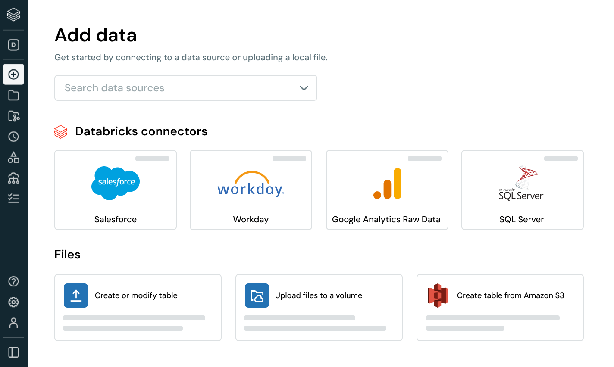This screenshot has height=367, width=614.
Task: Collapse the sidebar panel toggle
Action: (x=14, y=352)
